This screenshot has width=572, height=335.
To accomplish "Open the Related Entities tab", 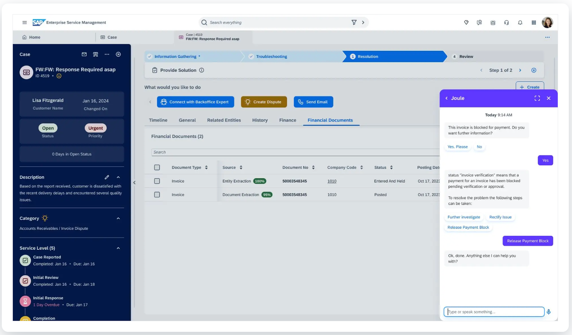I will click(x=224, y=120).
